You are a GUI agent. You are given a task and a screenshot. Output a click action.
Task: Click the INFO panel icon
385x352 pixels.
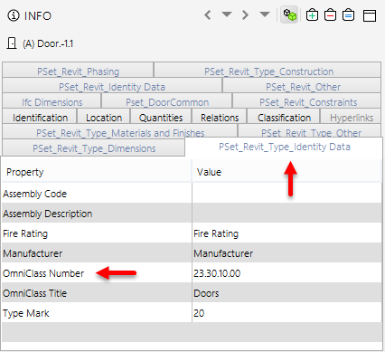coord(14,15)
